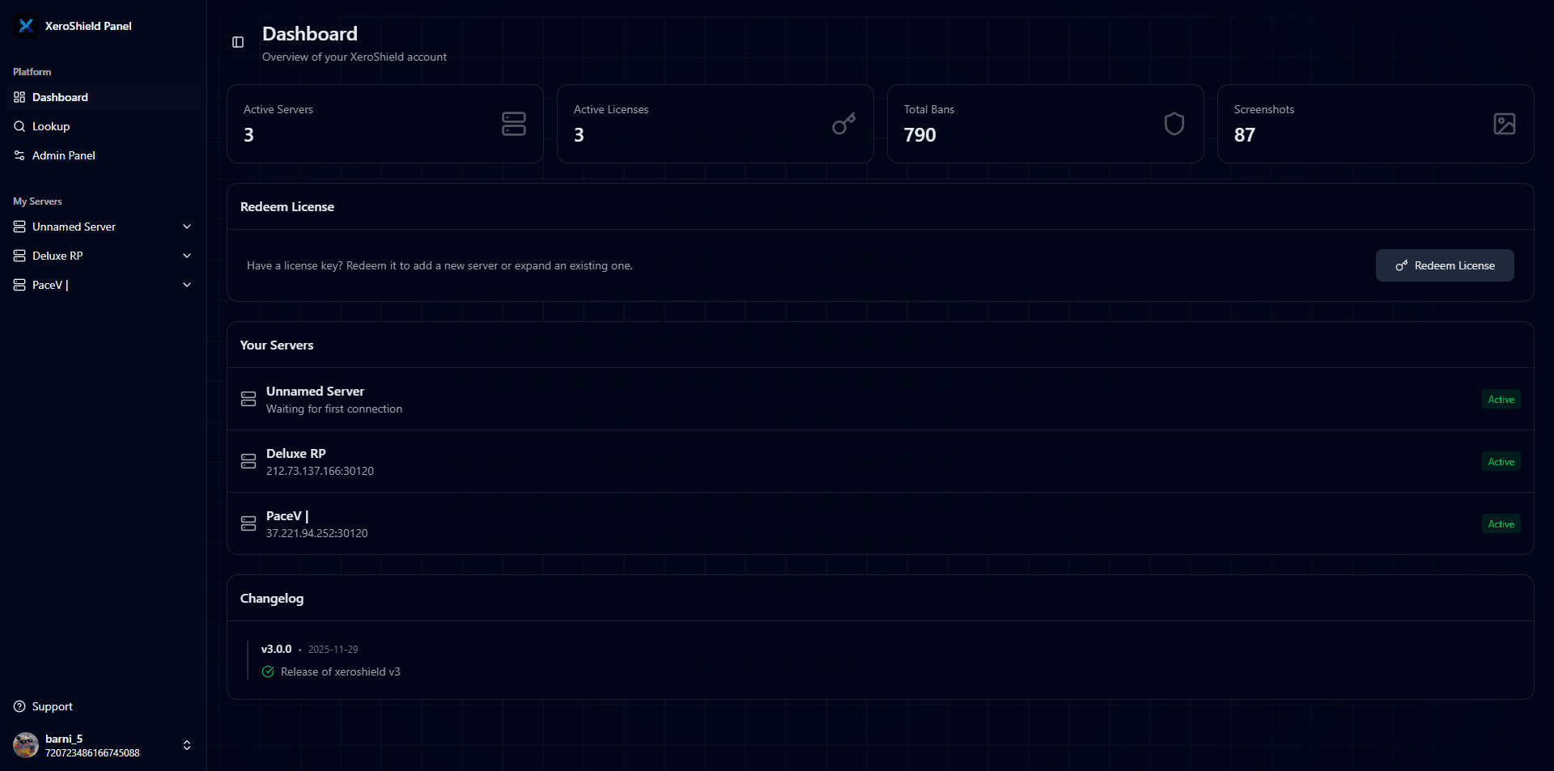1554x771 pixels.
Task: Open Support from the sidebar
Action: (x=51, y=706)
